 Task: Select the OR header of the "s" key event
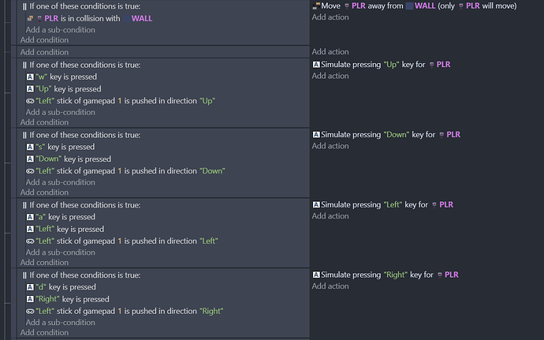[x=81, y=135]
